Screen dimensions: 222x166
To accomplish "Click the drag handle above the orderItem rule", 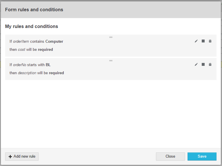I will coord(111,37).
